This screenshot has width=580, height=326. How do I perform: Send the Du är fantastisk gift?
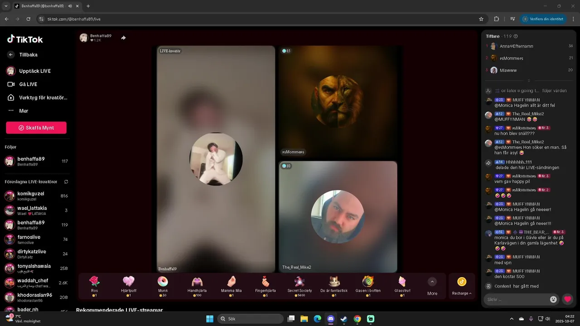point(334,286)
